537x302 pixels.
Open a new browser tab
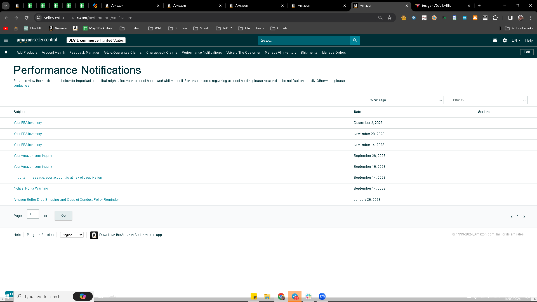[479, 6]
